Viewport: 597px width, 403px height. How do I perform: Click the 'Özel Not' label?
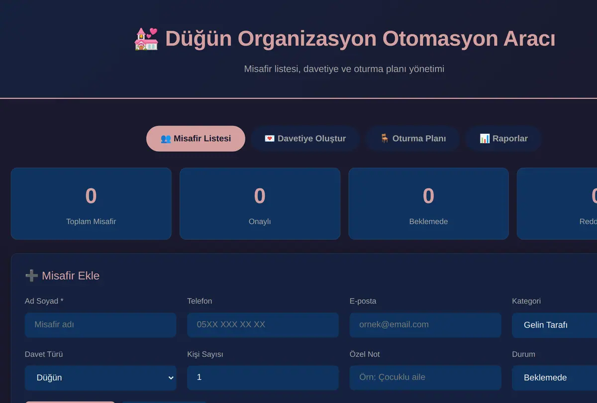click(x=365, y=354)
